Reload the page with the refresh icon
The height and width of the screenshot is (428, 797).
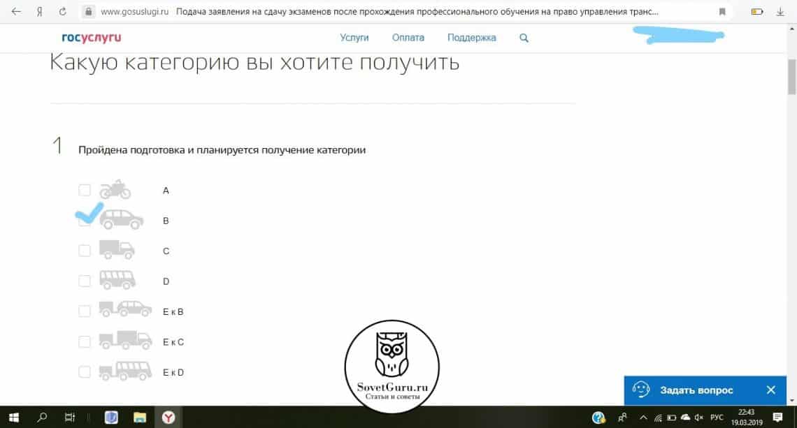click(64, 12)
